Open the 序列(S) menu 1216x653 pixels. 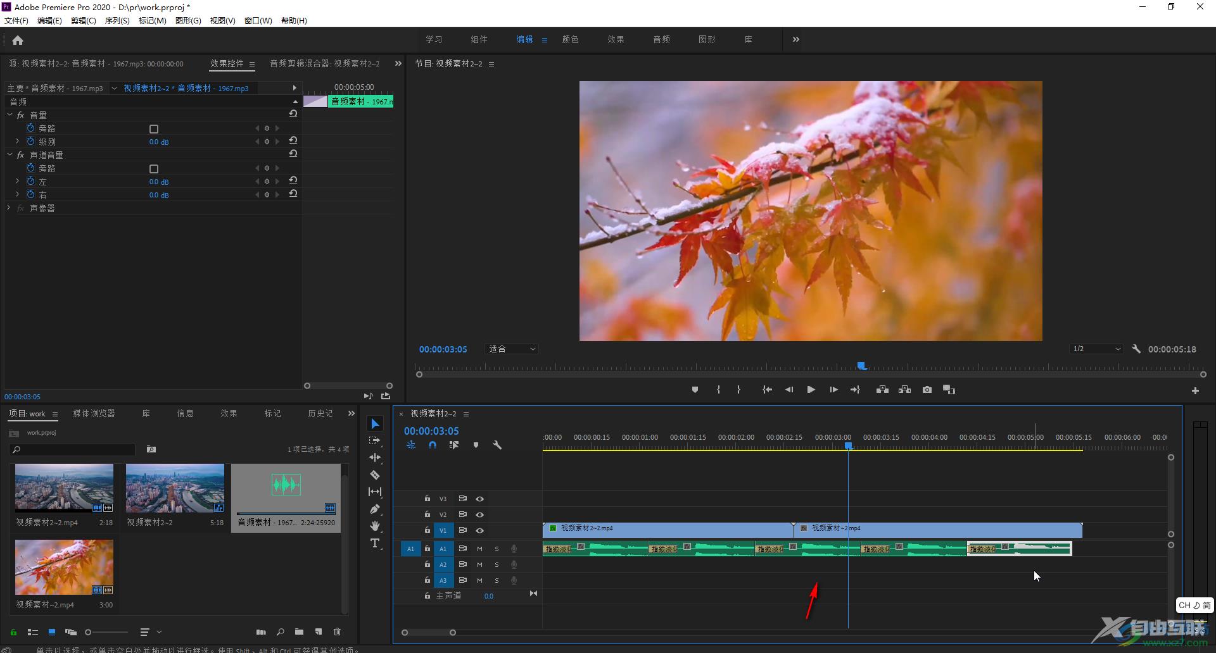(x=117, y=21)
